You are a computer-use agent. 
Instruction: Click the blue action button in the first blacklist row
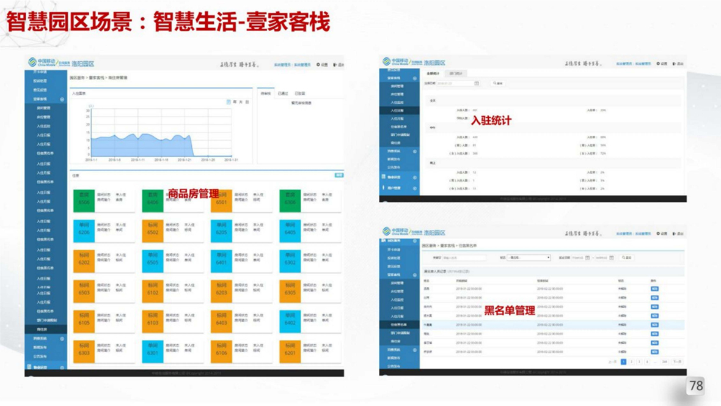(x=654, y=289)
